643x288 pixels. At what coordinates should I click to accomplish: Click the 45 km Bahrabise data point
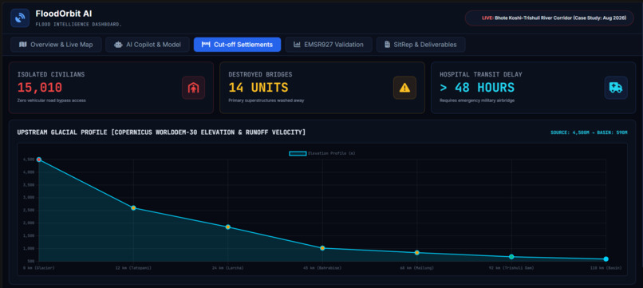tap(322, 248)
